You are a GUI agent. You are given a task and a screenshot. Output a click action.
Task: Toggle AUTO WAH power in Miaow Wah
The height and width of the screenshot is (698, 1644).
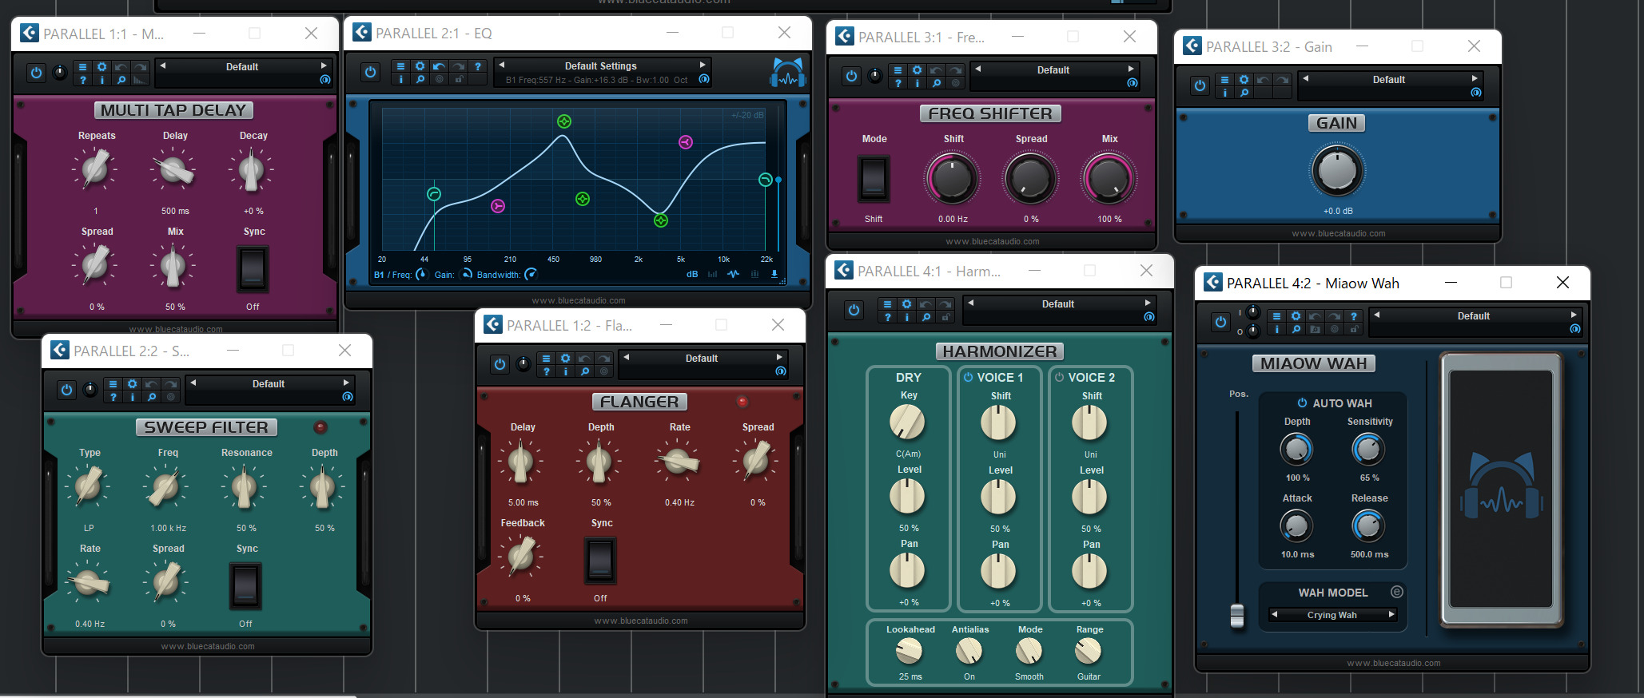[1302, 403]
